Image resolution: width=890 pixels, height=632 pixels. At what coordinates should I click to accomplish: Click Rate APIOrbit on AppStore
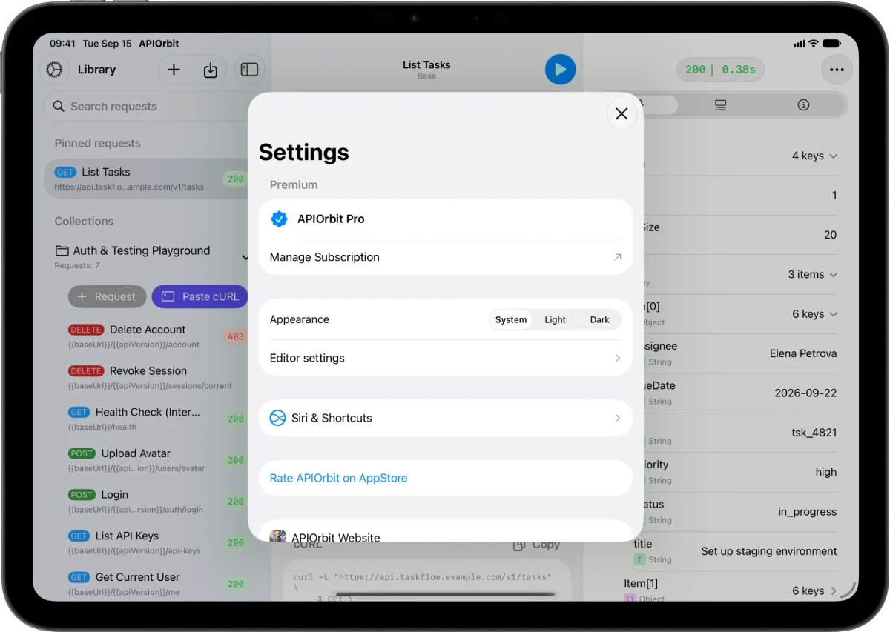[x=338, y=478]
